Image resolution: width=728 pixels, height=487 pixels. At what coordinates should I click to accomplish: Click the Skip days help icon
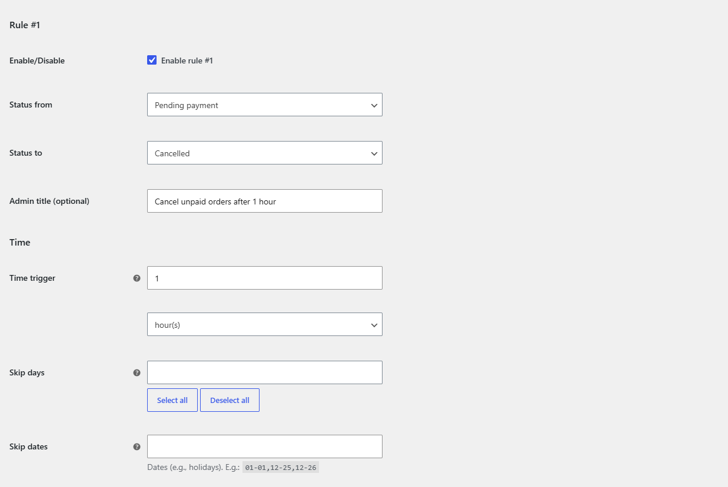tap(137, 372)
